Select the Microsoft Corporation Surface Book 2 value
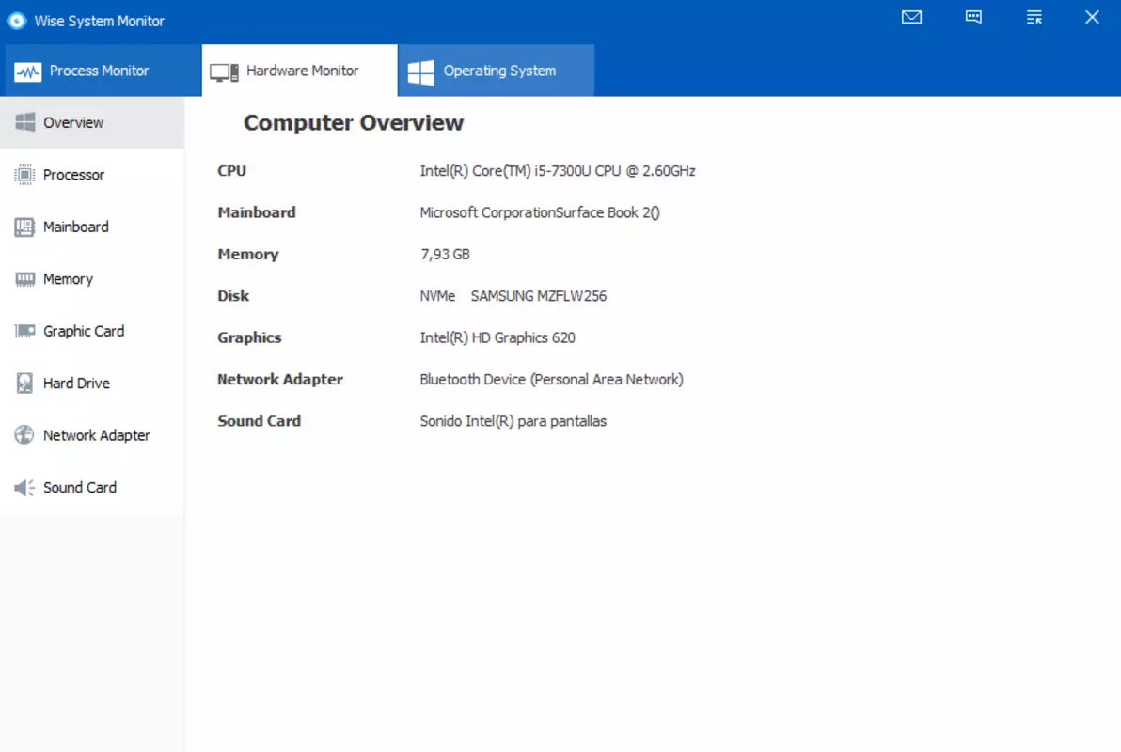 point(540,212)
